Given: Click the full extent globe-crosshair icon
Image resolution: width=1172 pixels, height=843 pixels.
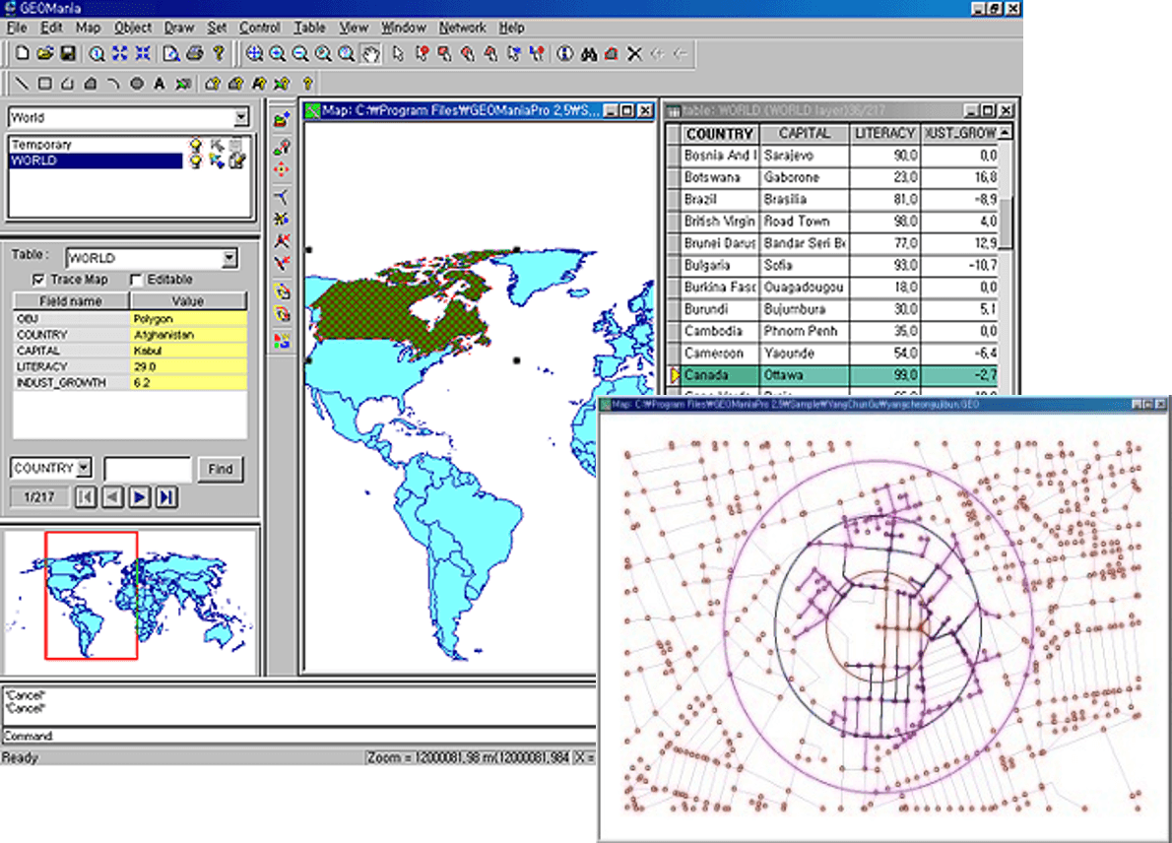Looking at the screenshot, I should (254, 53).
